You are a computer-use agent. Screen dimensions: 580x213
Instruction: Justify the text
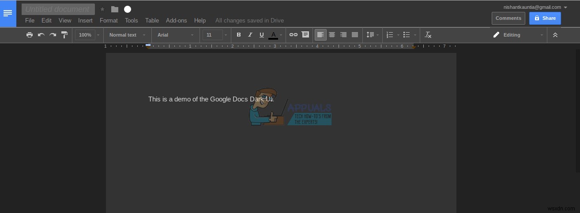coord(355,35)
